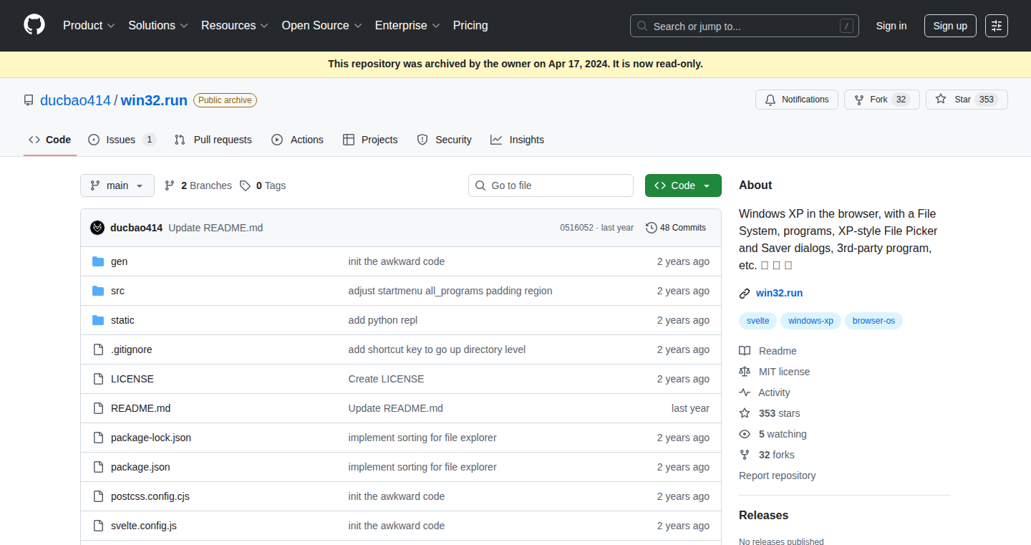This screenshot has height=545, width=1031.
Task: Open the ducbao414 owner link in title
Action: point(75,100)
